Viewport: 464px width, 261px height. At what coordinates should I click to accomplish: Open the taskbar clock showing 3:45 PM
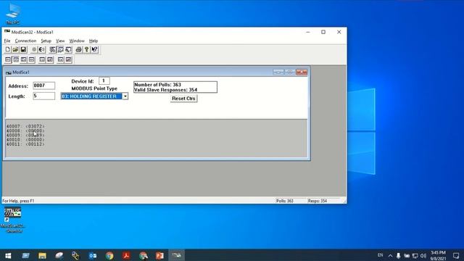tap(438, 255)
